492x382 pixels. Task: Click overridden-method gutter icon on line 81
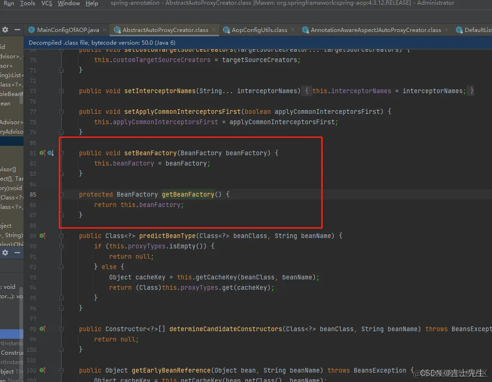tap(50, 153)
